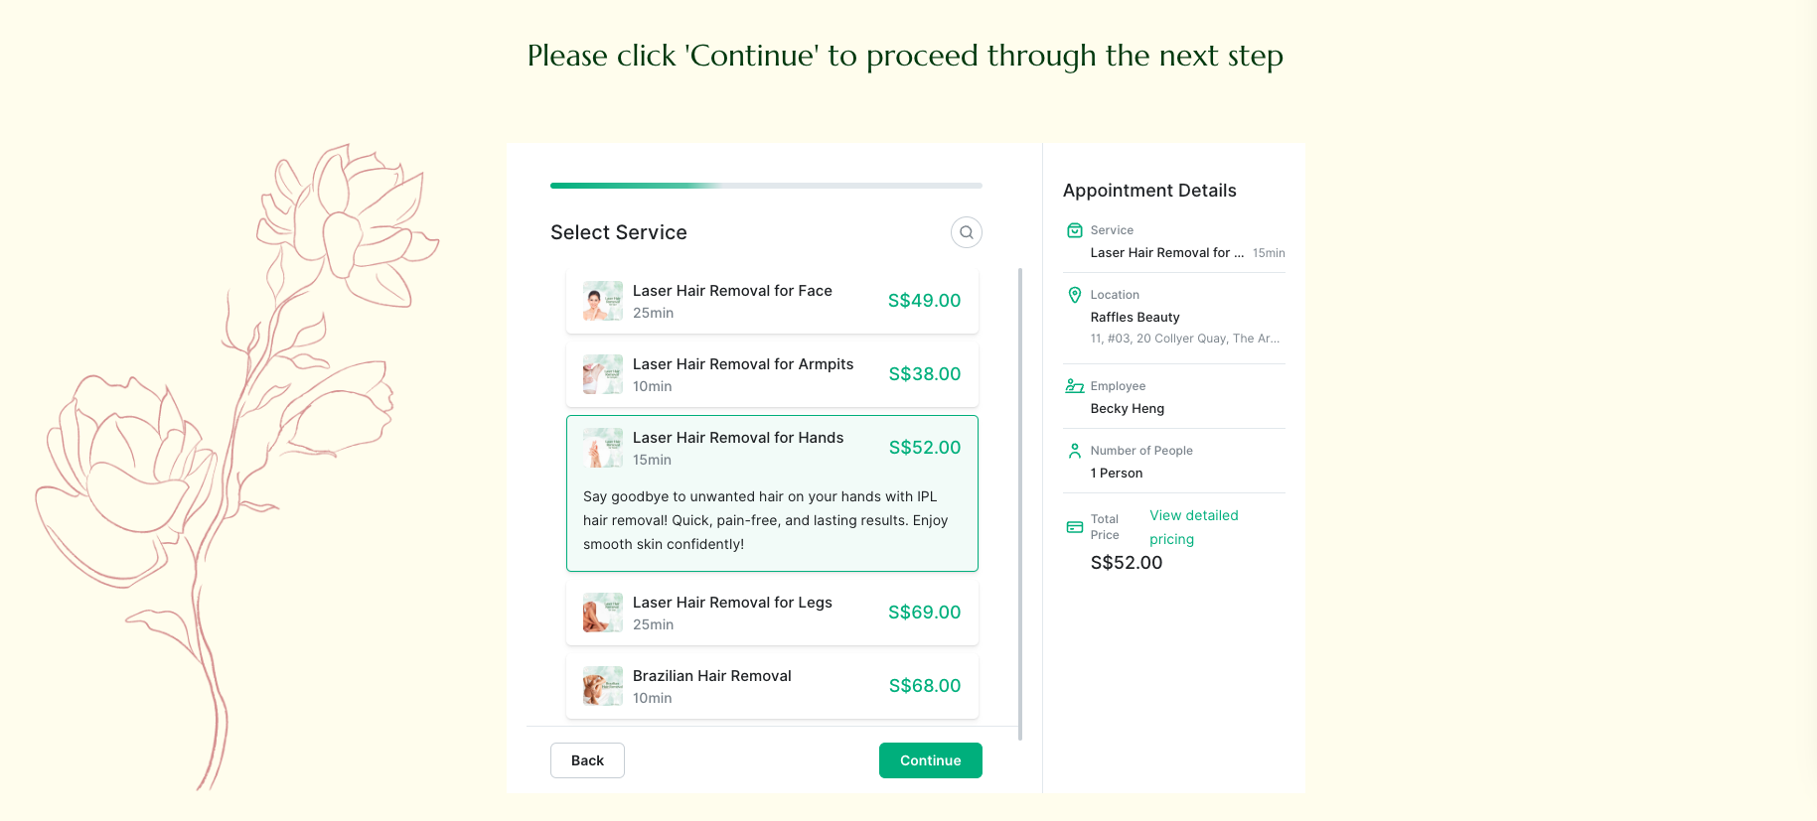1817x821 pixels.
Task: Click the Back button
Action: [x=587, y=759]
